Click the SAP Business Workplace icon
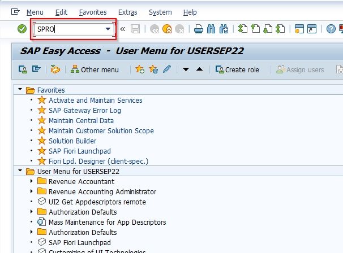The height and width of the screenshot is (253, 343). [x=55, y=69]
